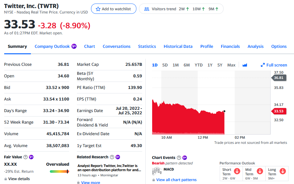Open the Fair Value help question icon

coord(25,157)
